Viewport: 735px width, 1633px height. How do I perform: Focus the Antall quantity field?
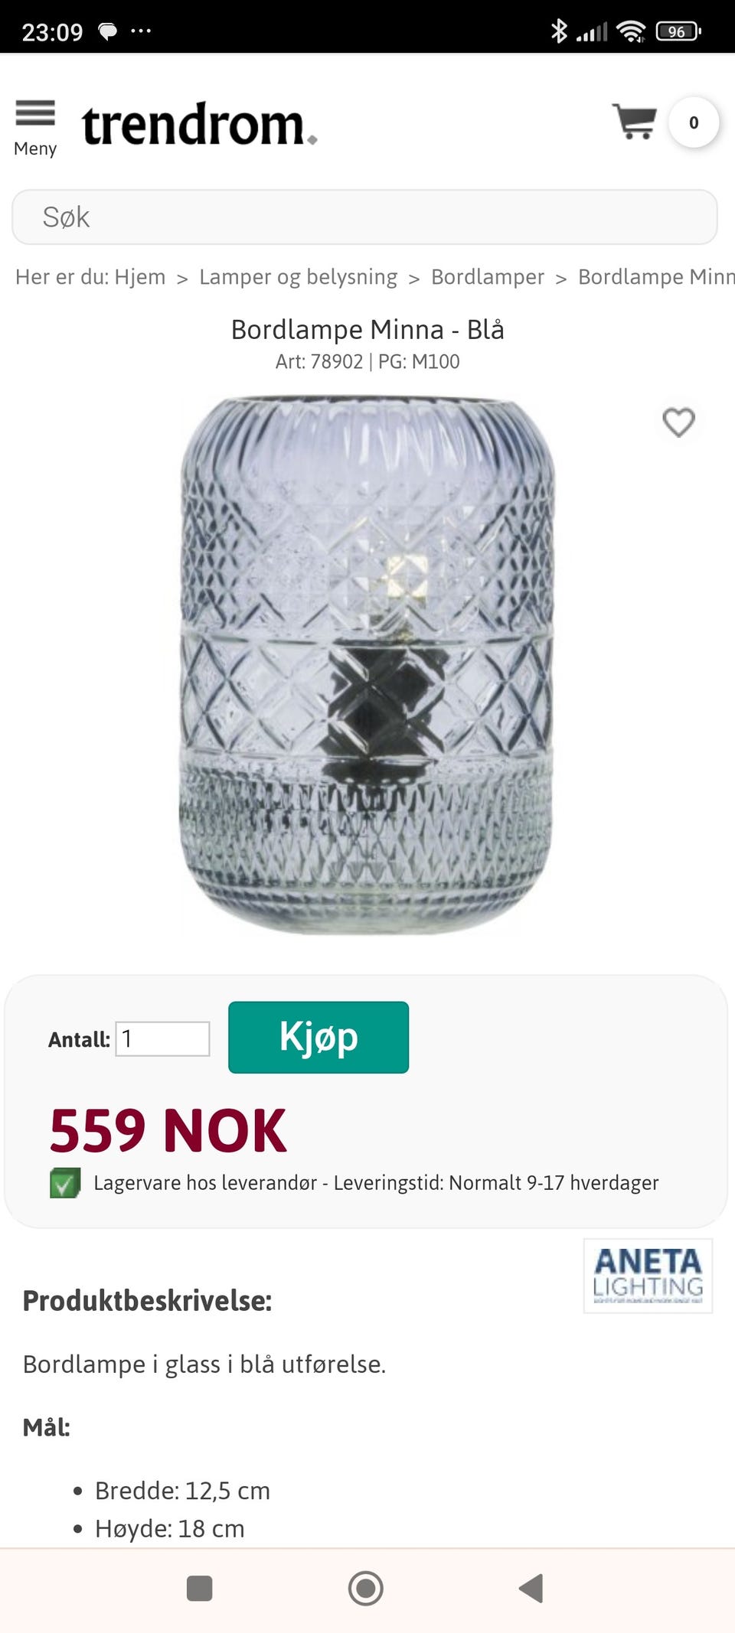[x=162, y=1039]
